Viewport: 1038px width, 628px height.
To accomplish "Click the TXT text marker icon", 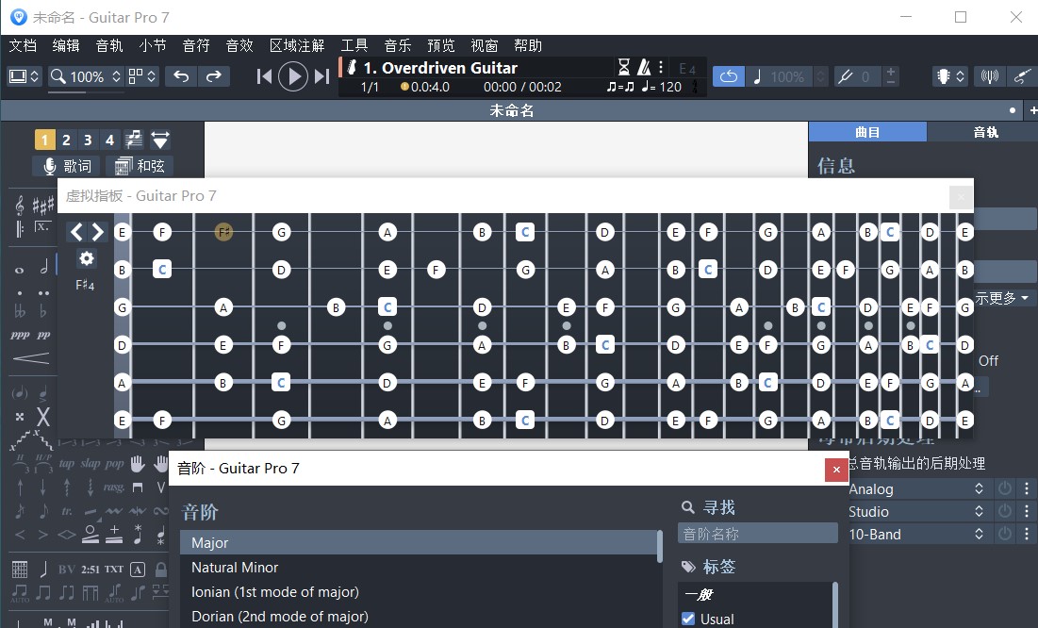I will (113, 569).
